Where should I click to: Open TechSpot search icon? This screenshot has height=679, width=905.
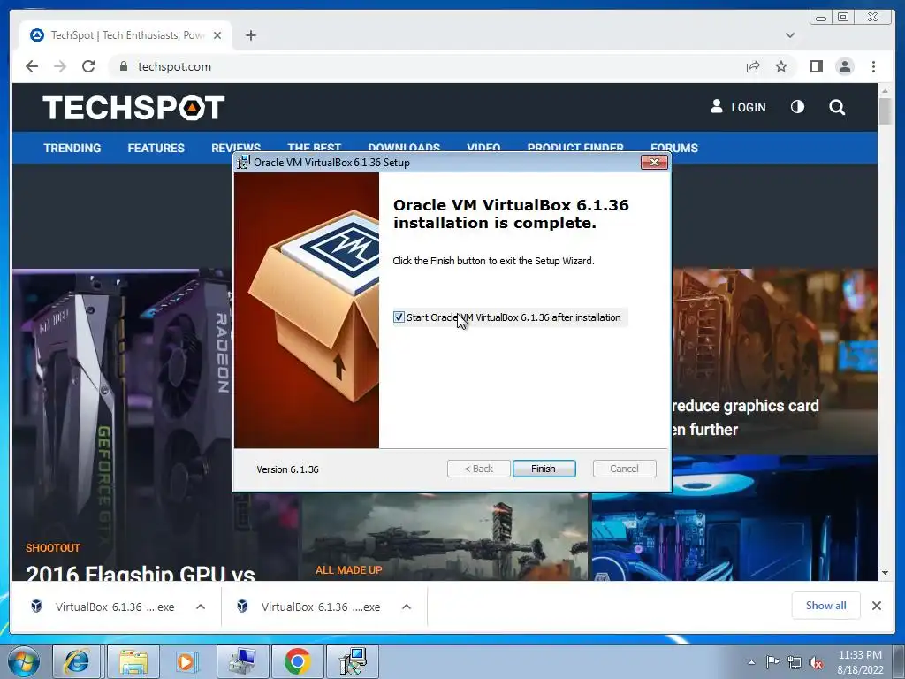[837, 107]
